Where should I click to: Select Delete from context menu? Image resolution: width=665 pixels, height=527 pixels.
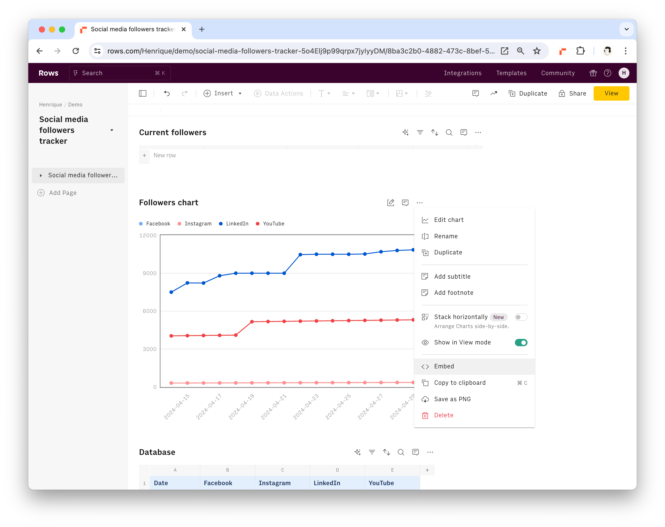(x=444, y=415)
